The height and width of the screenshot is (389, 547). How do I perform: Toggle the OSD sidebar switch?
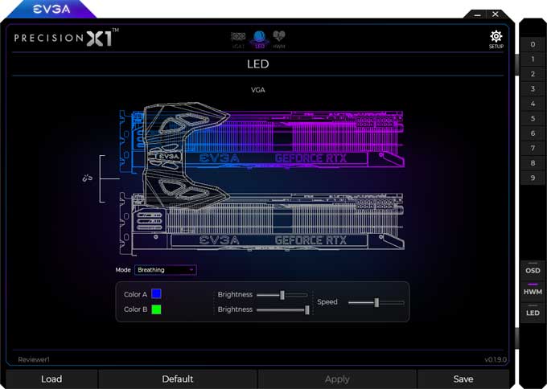[x=533, y=269]
